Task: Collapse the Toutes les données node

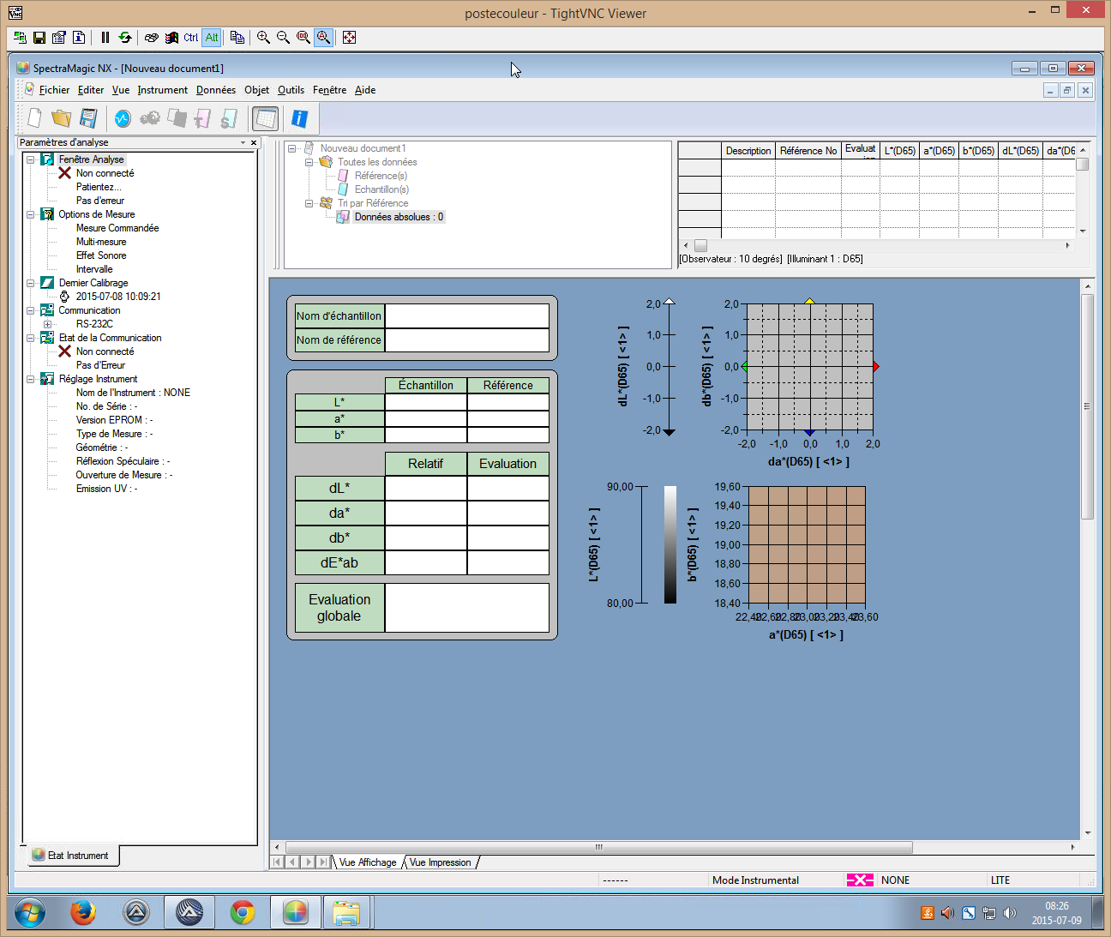Action: pos(309,162)
